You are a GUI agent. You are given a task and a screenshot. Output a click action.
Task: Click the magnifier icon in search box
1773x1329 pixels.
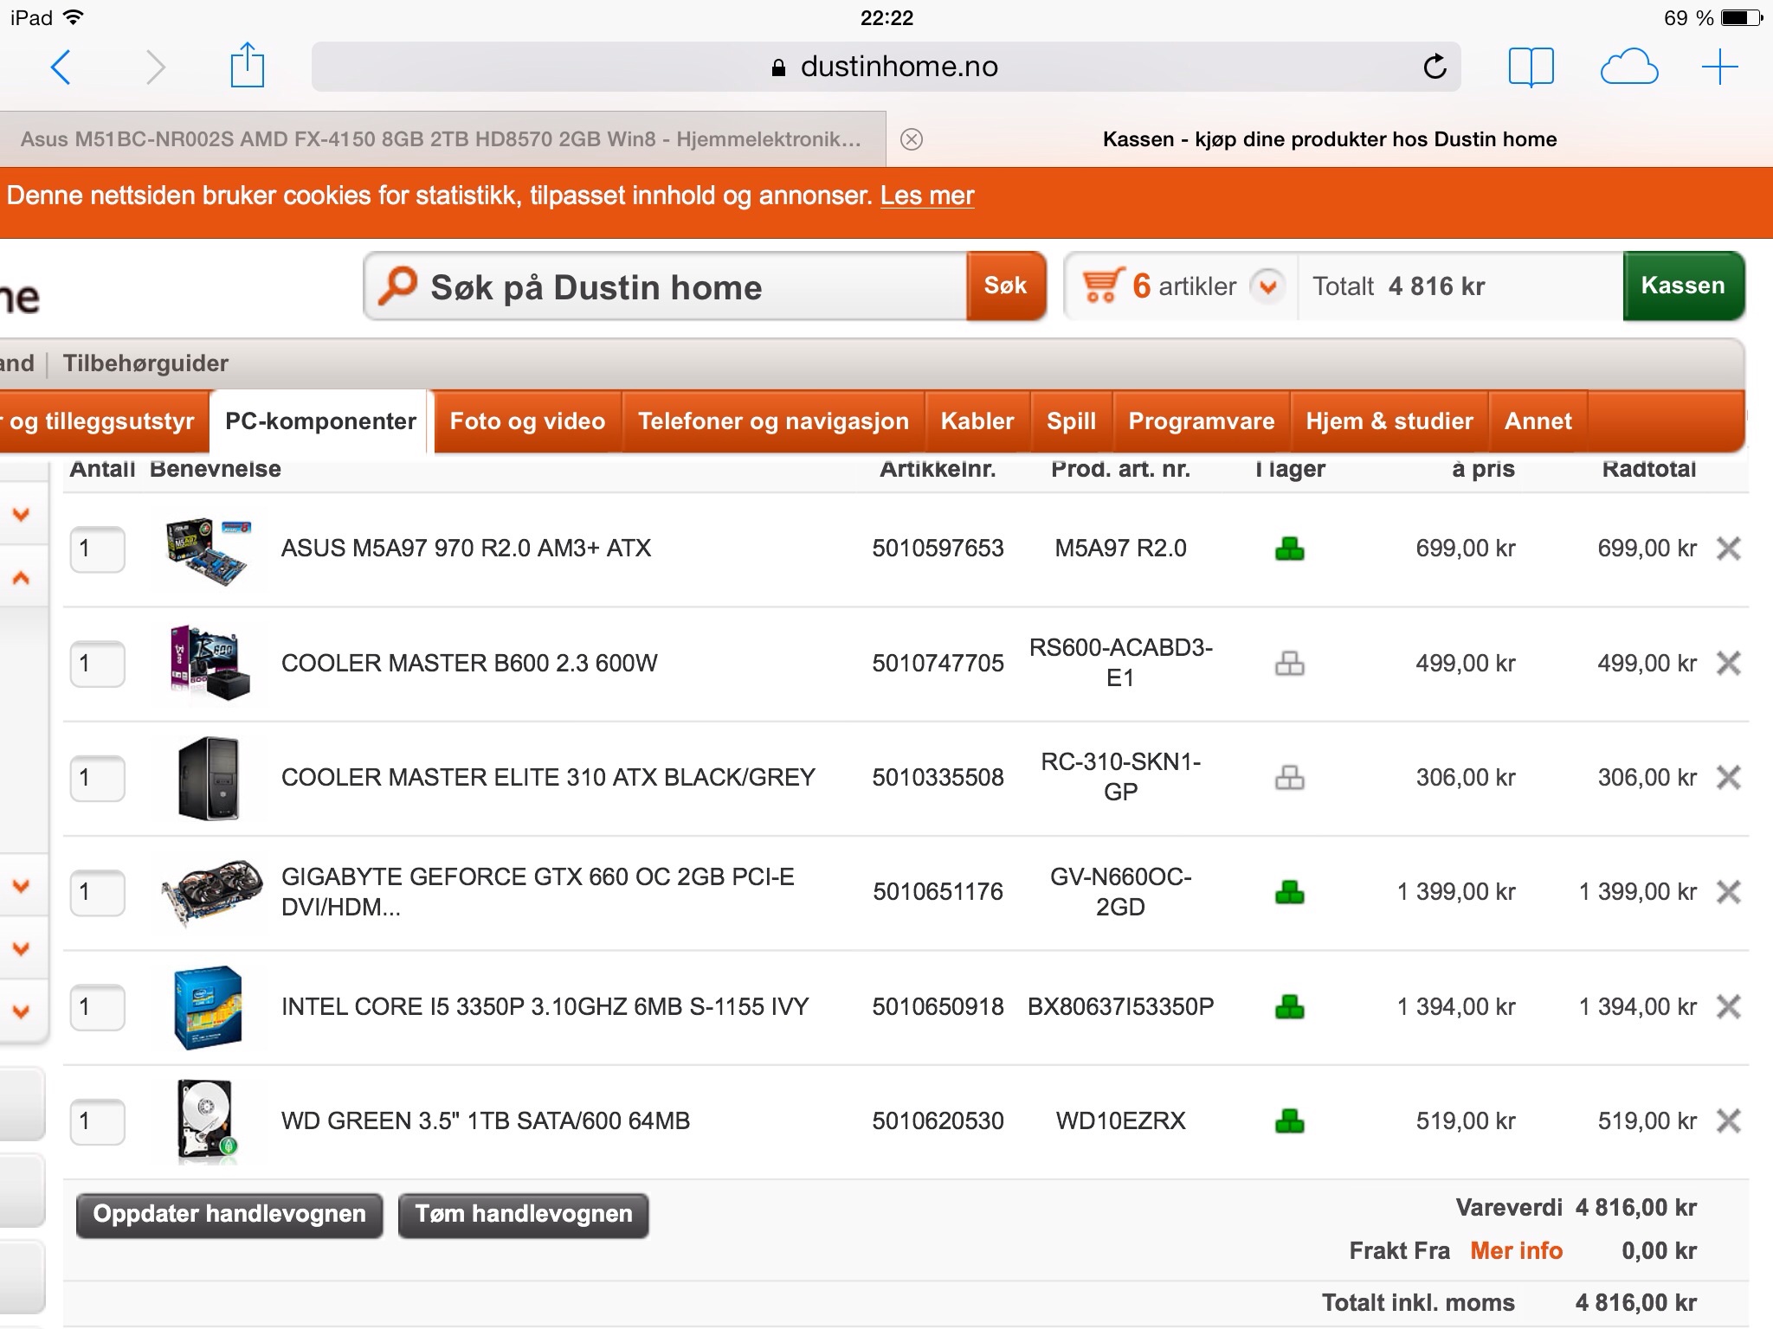pyautogui.click(x=397, y=286)
